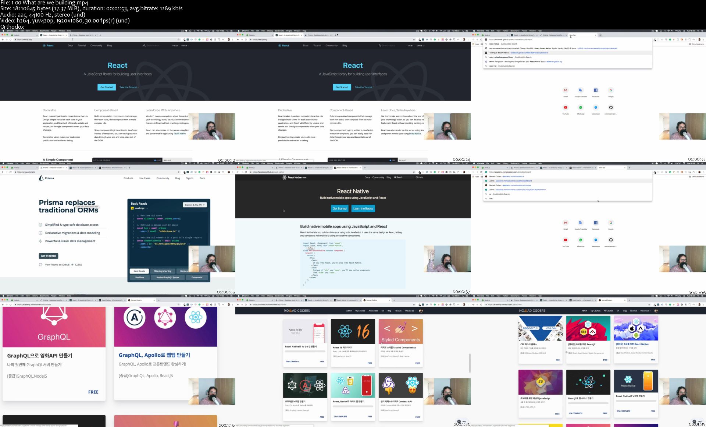Select the Basic Reads tab in Prisma example
Viewport: 706px width, 427px height.
coord(139,271)
